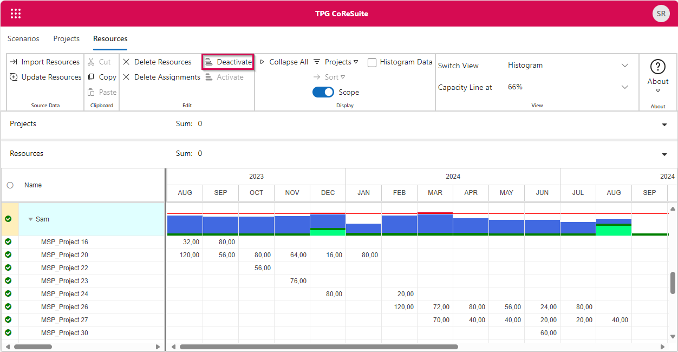The image size is (678, 352).
Task: Click the Delete Resources X icon
Action: 126,62
